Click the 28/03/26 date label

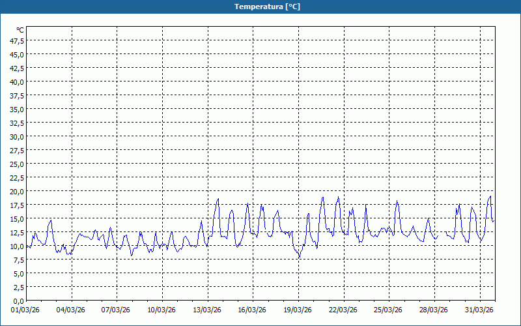coord(434,310)
